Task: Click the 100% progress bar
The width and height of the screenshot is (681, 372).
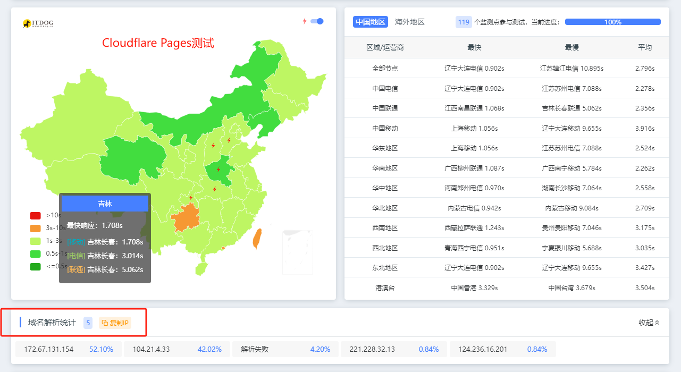Action: pyautogui.click(x=612, y=22)
